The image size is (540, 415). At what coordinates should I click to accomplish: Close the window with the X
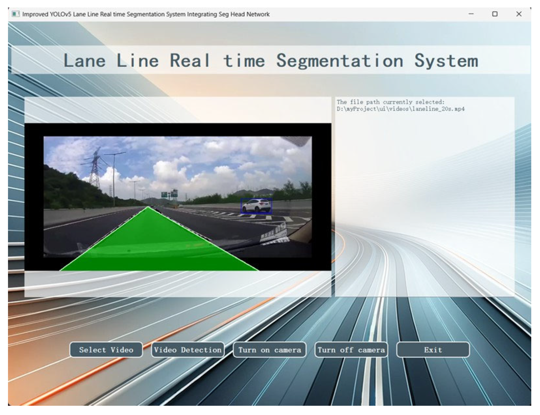[519, 14]
